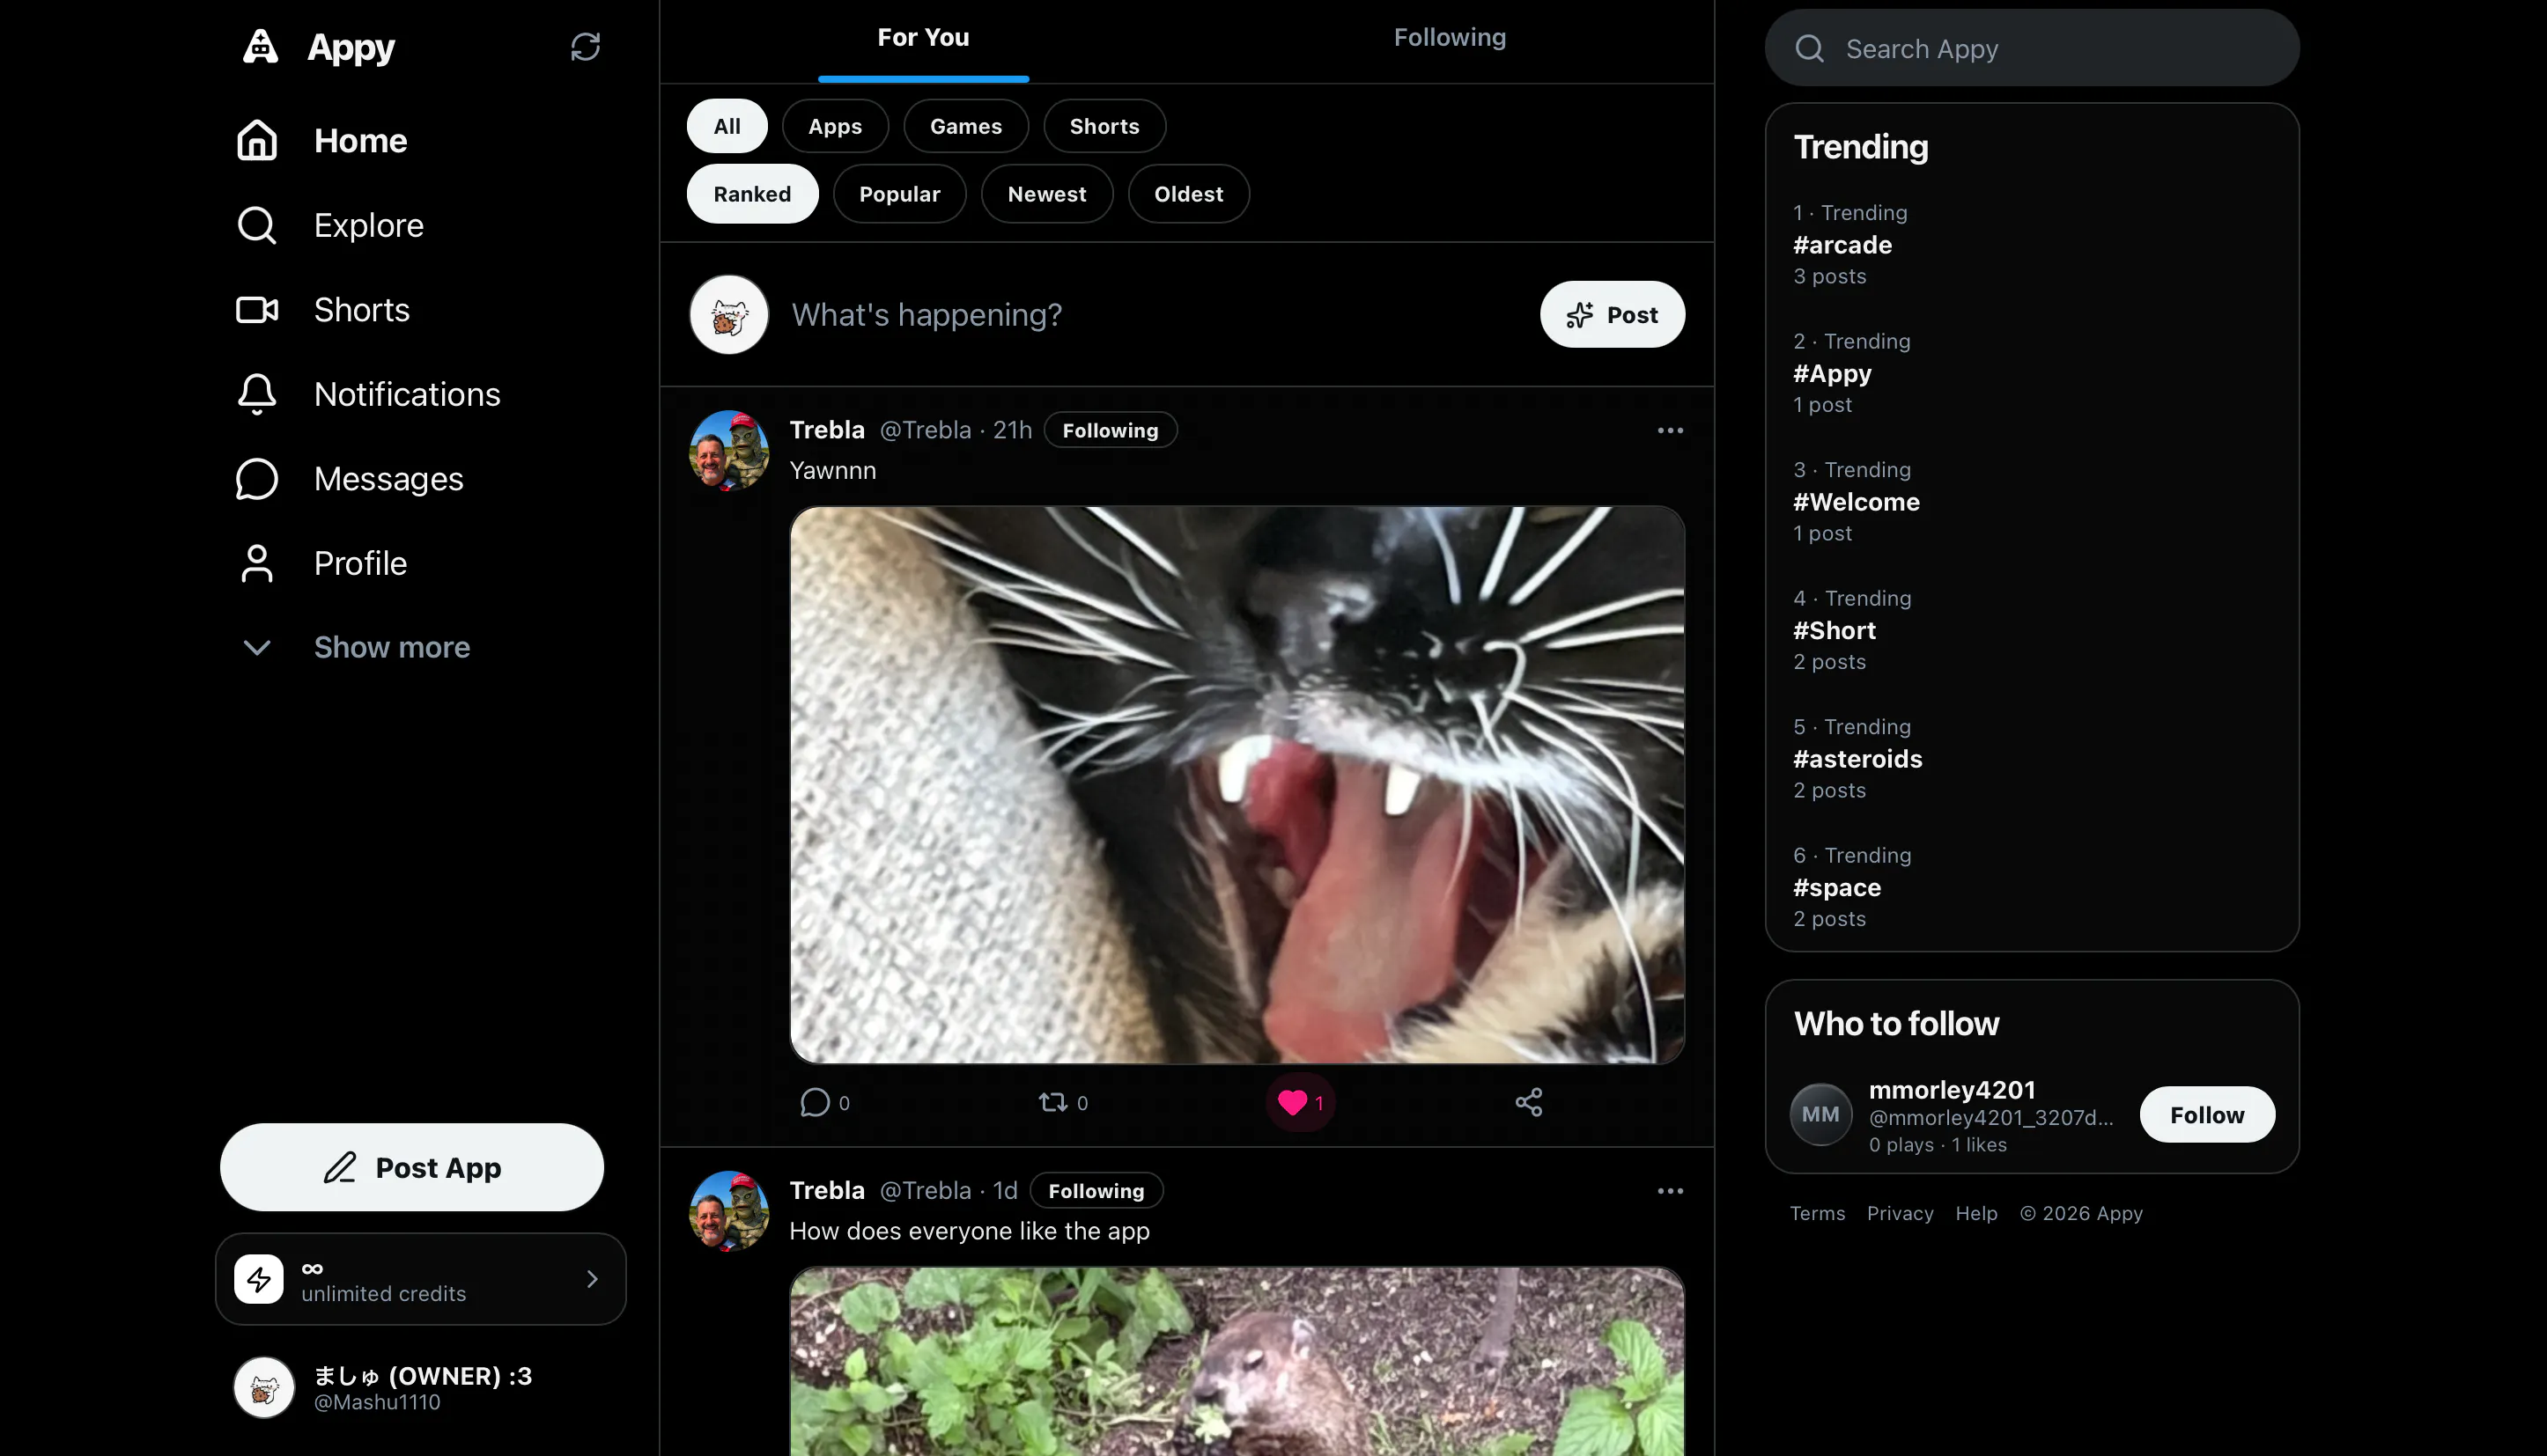The image size is (2547, 1456).
Task: Click the repost icon on Yawnnn post
Action: tap(1052, 1102)
